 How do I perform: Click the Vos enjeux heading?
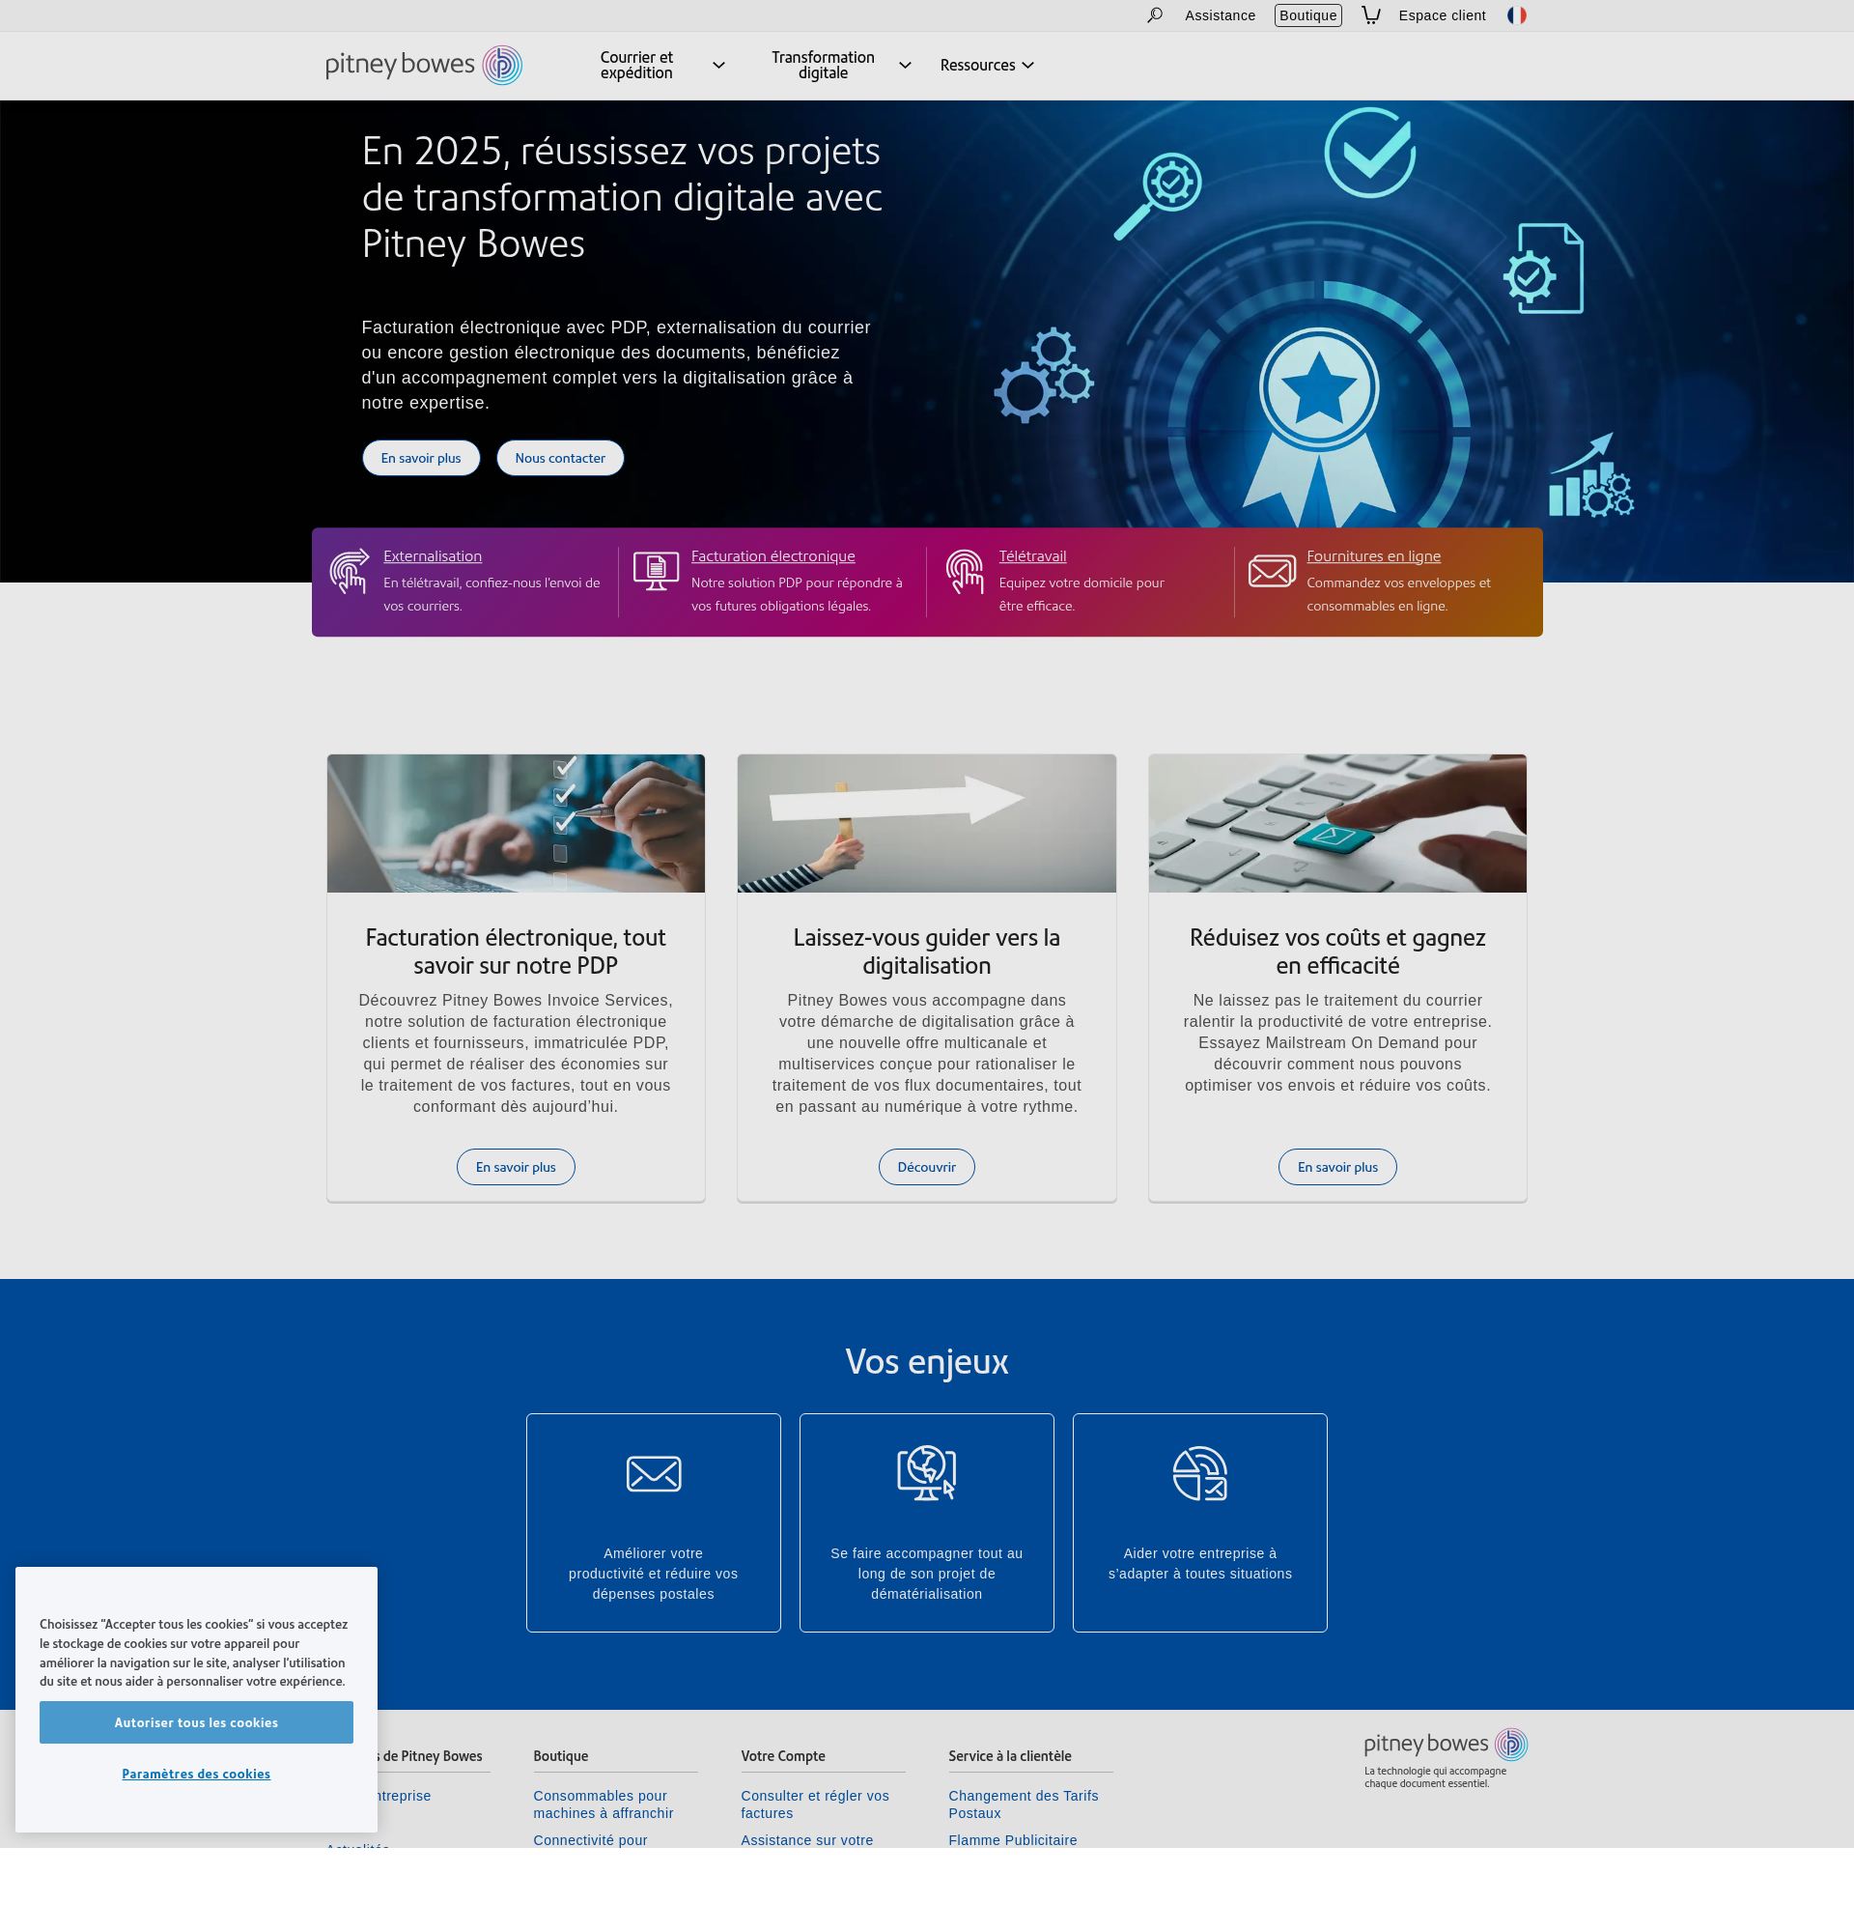[926, 1361]
